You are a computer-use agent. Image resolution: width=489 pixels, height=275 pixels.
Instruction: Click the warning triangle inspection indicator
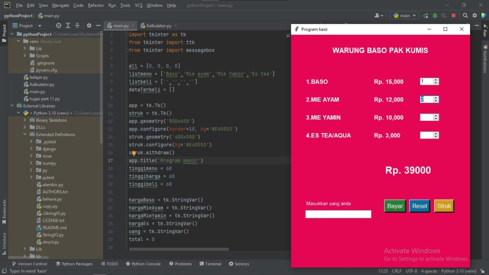point(288,35)
